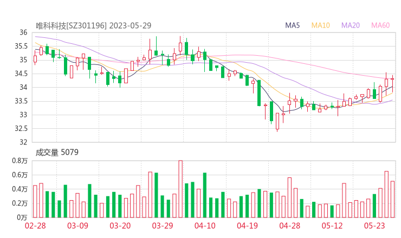Click the 0.8万 volume axis label
This screenshot has height=238, width=401.
[20, 161]
